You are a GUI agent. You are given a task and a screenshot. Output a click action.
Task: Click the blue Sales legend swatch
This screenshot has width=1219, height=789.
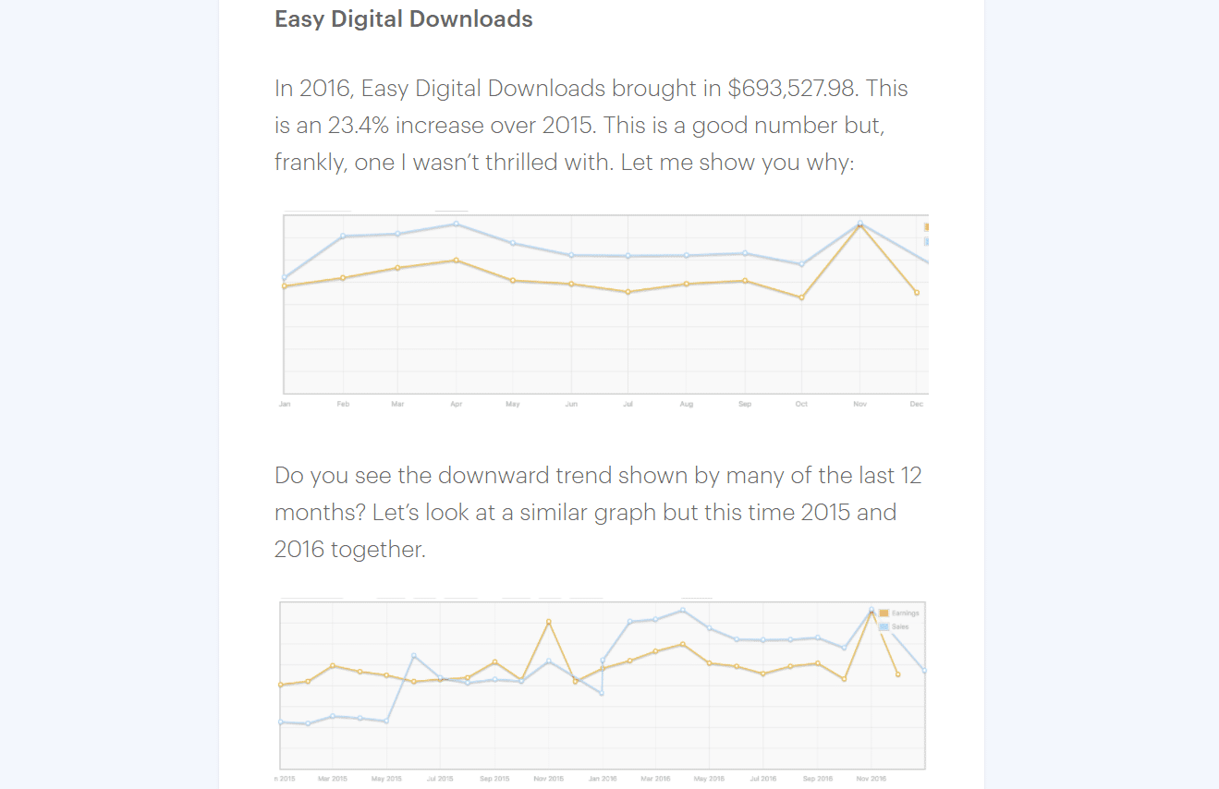[884, 626]
